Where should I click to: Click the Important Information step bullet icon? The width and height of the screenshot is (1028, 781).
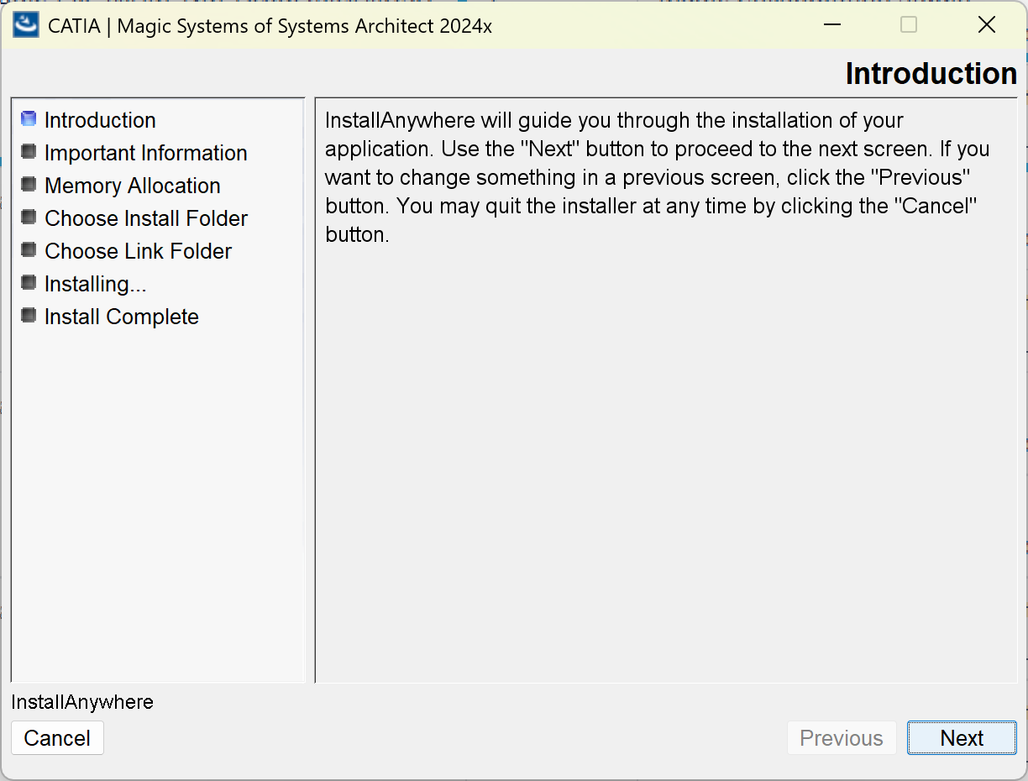pyautogui.click(x=29, y=152)
